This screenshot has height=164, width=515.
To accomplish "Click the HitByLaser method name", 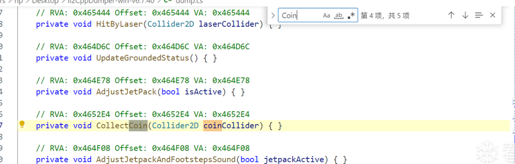I will [120, 24].
